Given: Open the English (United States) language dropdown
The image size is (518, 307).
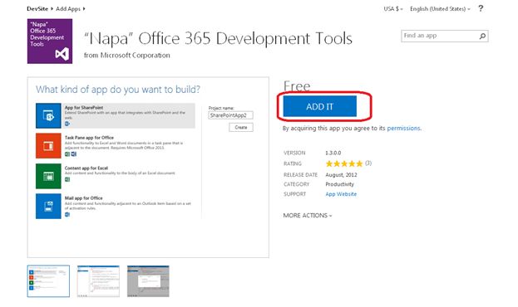Looking at the screenshot, I should coord(440,9).
